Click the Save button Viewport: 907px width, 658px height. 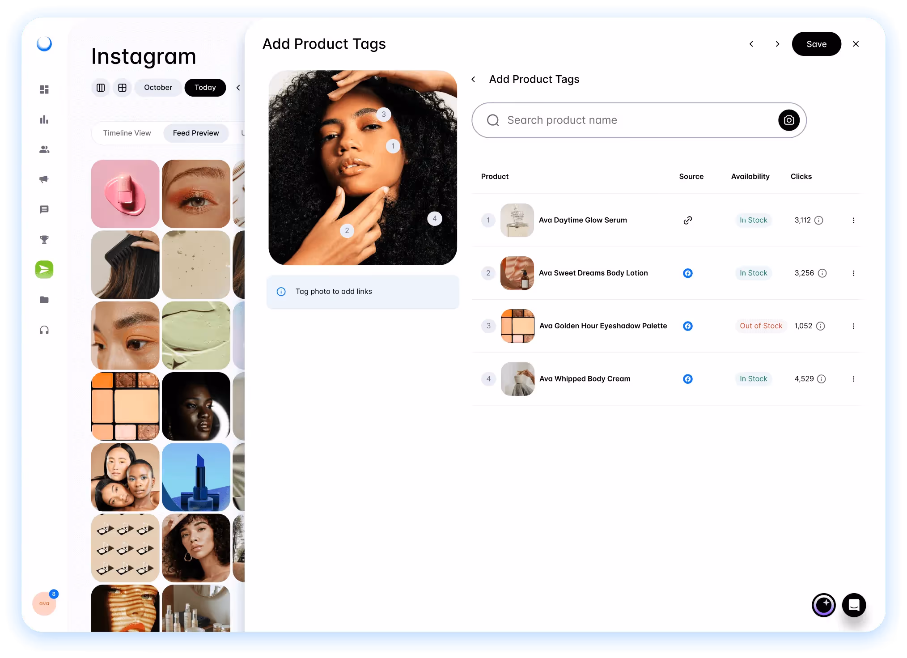click(816, 44)
